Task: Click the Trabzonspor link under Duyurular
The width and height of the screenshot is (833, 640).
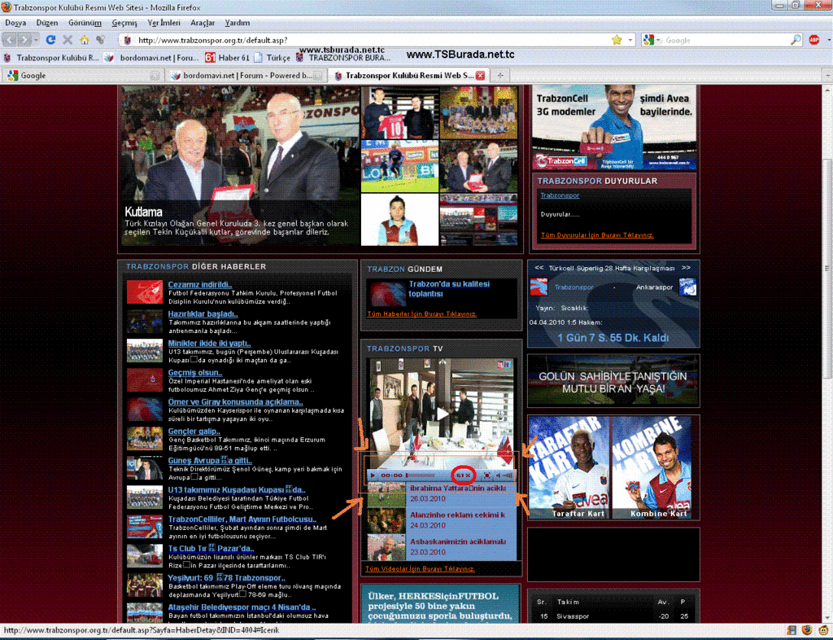Action: coord(560,195)
